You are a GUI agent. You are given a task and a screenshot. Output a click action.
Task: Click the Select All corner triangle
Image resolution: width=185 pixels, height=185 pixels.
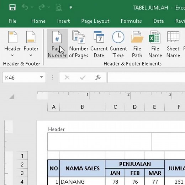(12, 96)
